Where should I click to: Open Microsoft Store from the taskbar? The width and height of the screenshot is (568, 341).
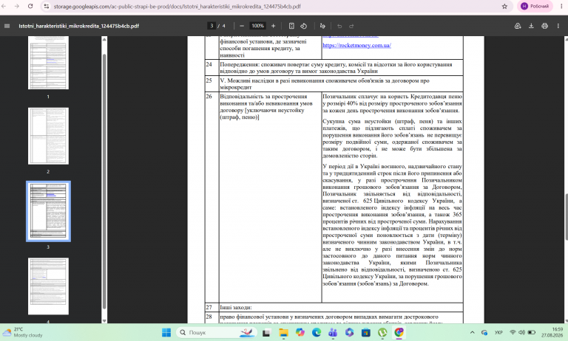pos(366,332)
